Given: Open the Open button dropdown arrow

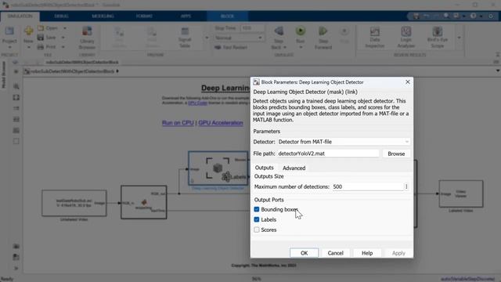Looking at the screenshot, I should coord(65,28).
